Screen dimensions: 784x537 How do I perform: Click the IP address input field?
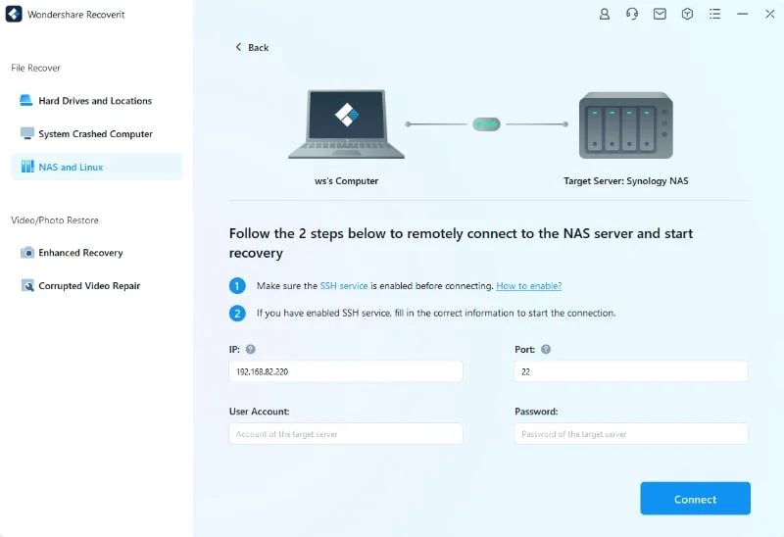[345, 372]
